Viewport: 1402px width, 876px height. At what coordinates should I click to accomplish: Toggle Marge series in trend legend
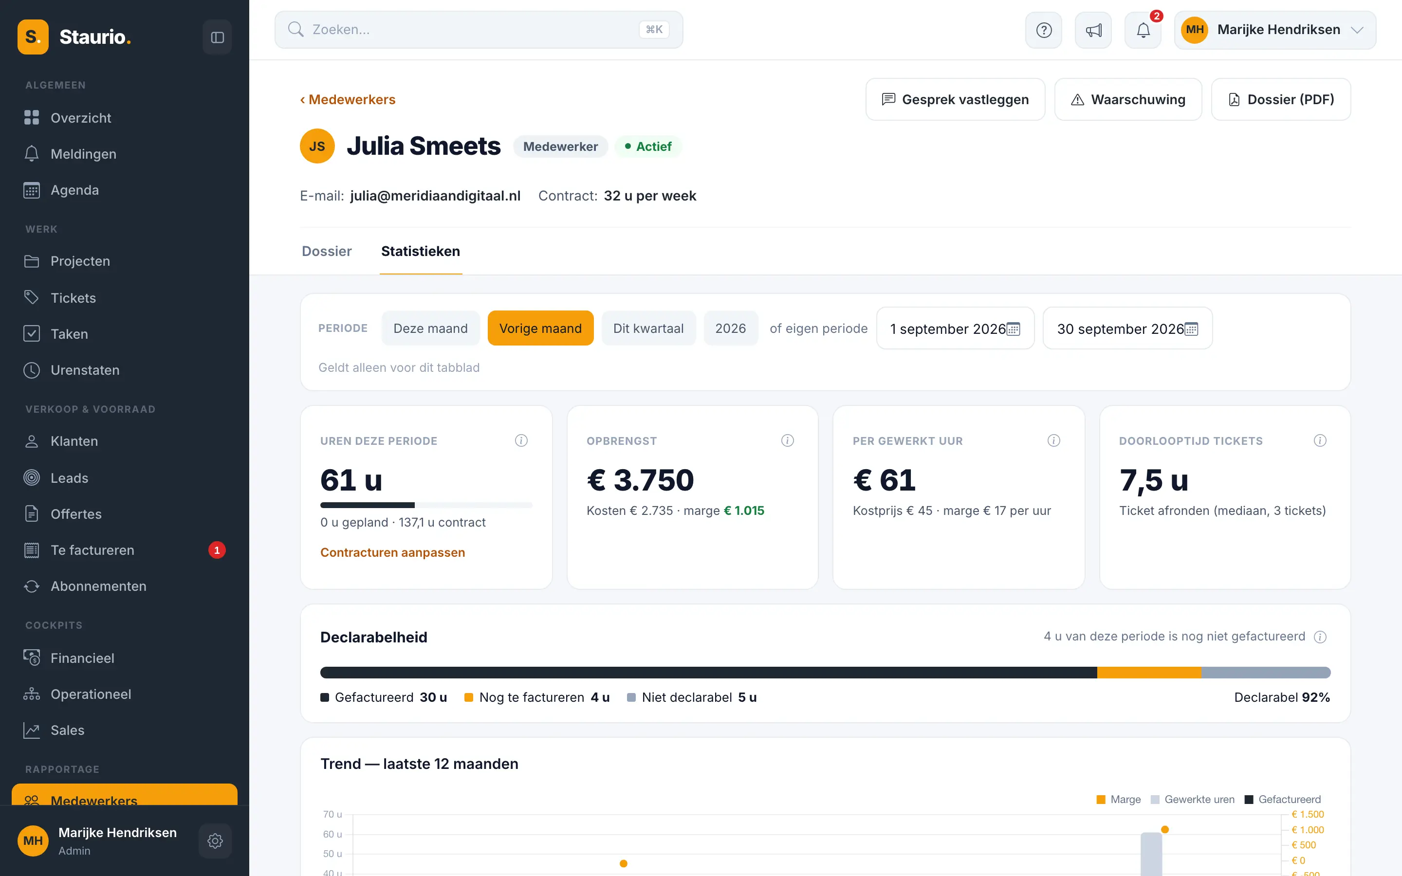pos(1119,800)
